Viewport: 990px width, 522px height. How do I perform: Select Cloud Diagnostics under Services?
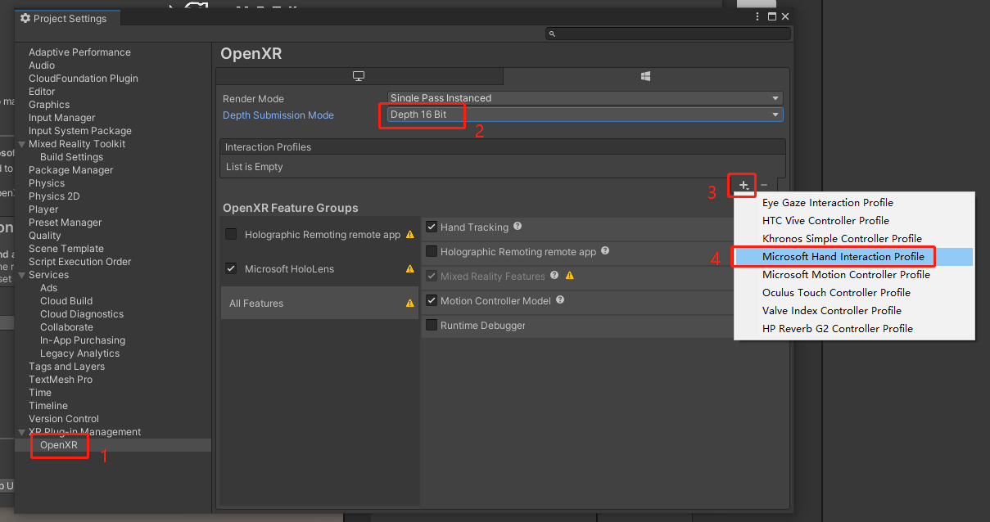(x=82, y=314)
